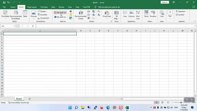
Task: Insert a SmartArt graphic
Action: coord(42,15)
